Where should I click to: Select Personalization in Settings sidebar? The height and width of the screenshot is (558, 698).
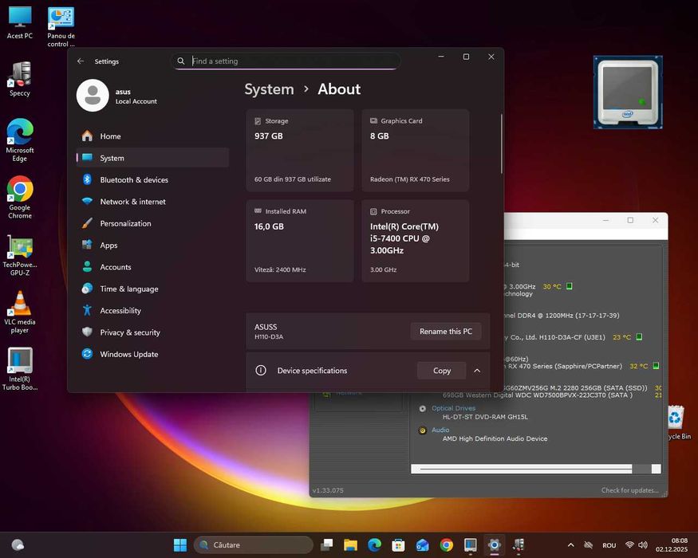click(x=125, y=224)
